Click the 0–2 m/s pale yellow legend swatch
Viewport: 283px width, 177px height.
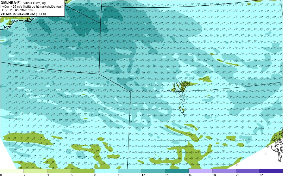click(x=12, y=171)
